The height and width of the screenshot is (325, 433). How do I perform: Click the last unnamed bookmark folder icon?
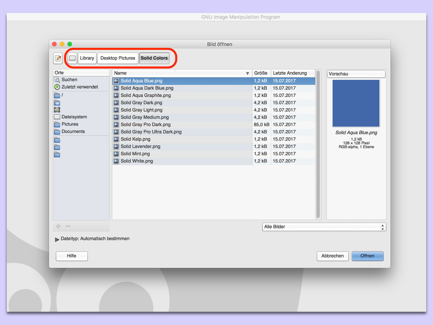pyautogui.click(x=57, y=154)
